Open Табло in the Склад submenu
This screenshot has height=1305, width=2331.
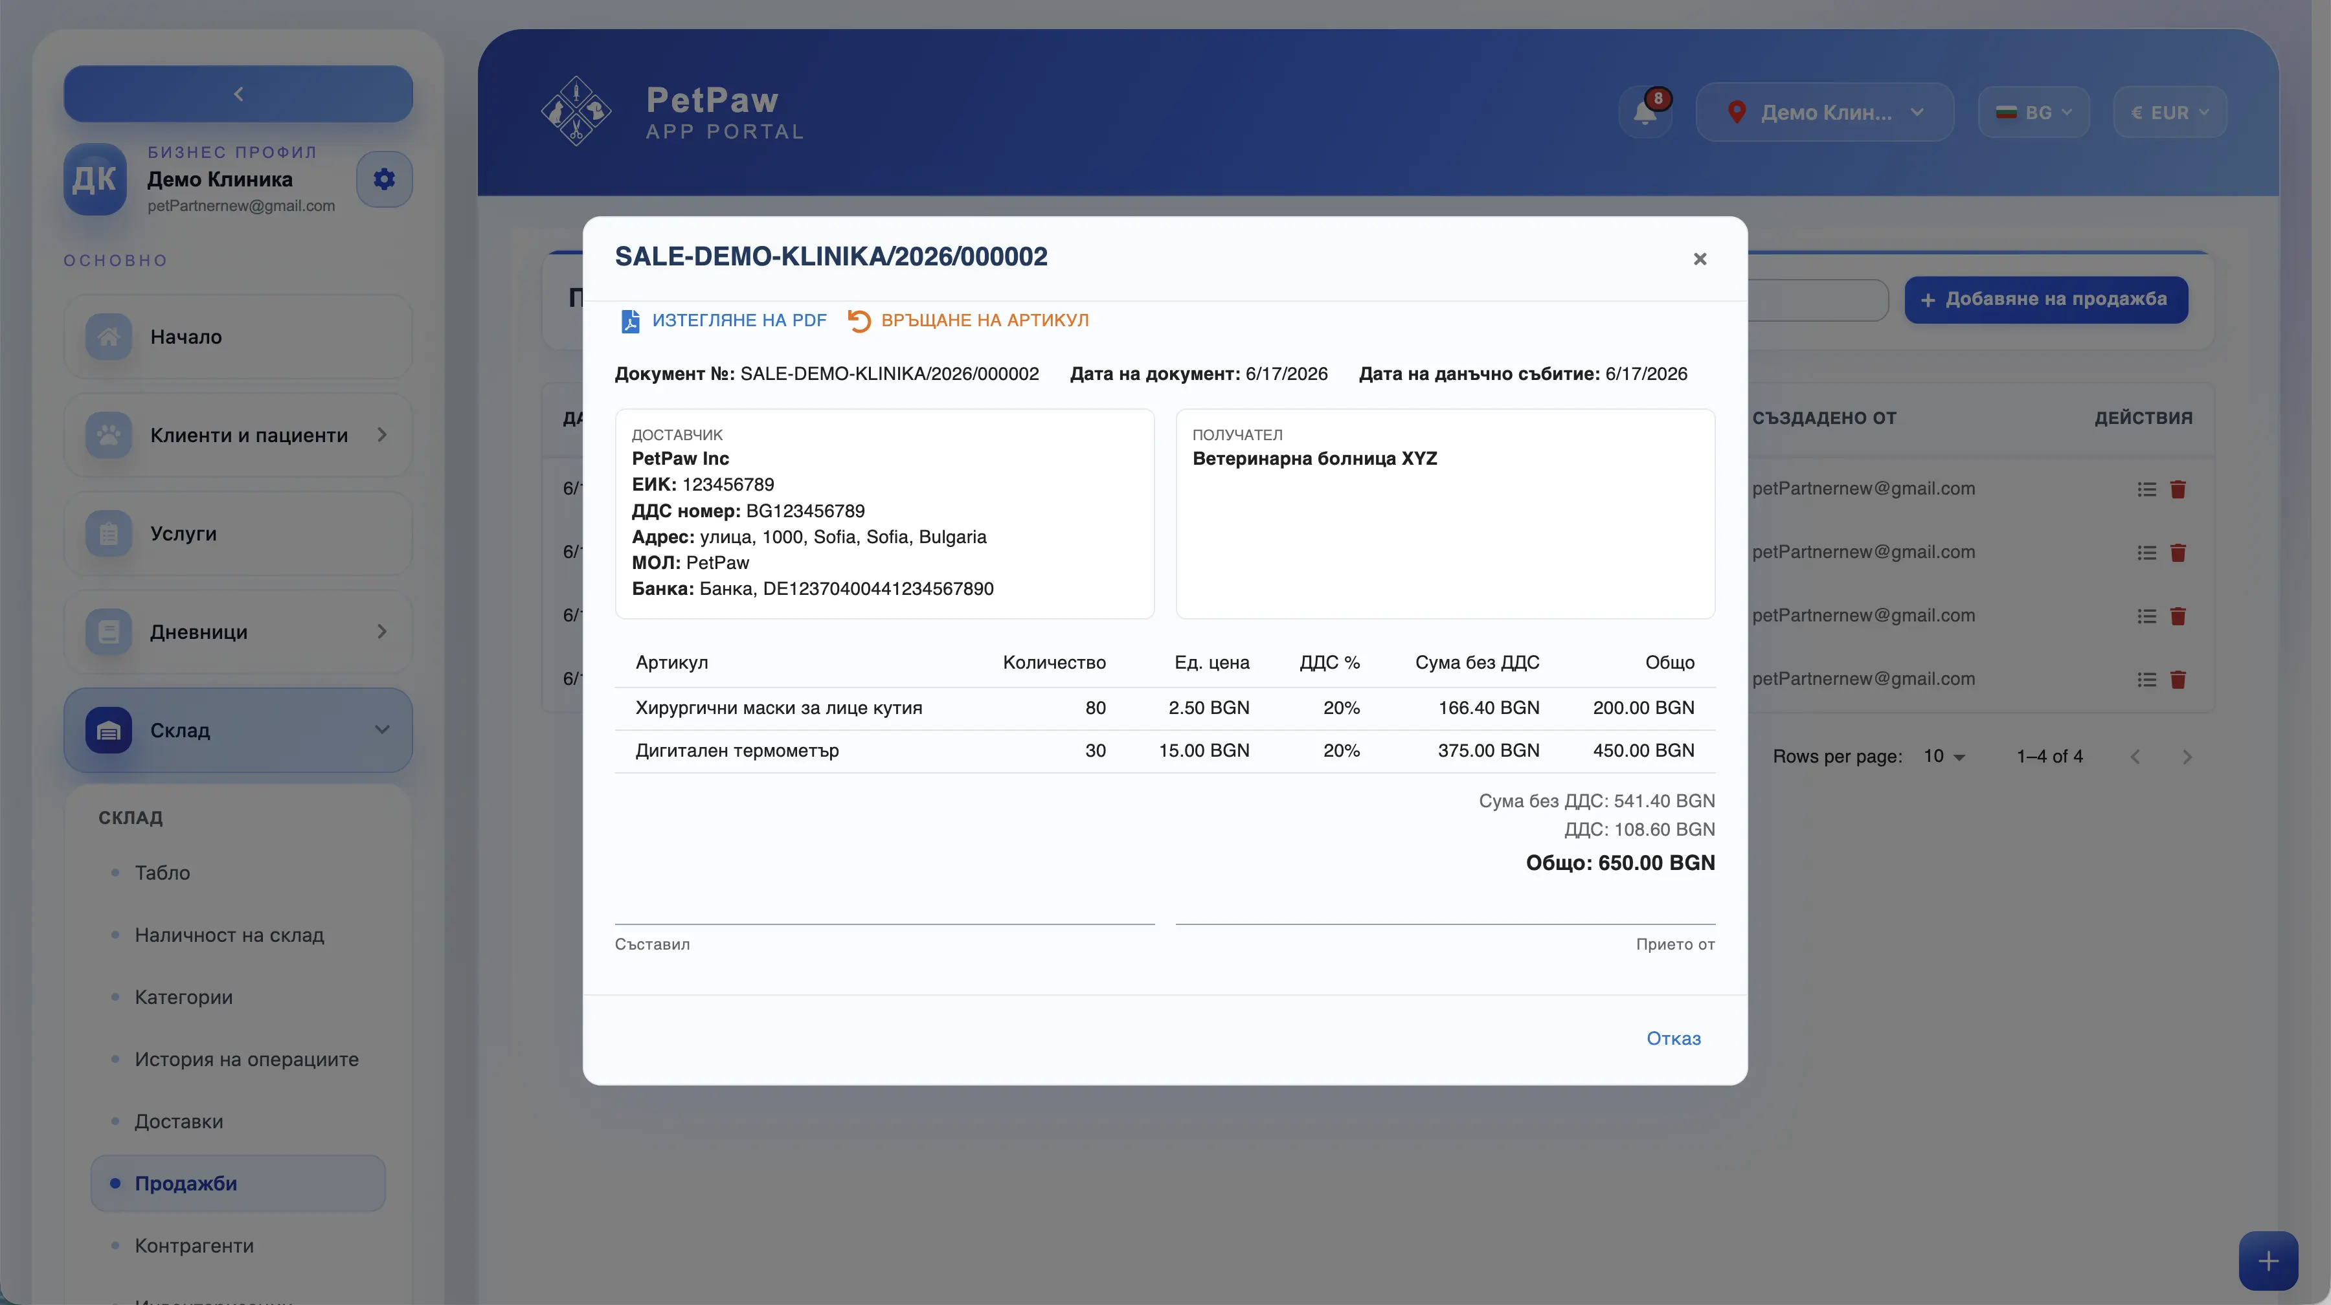[162, 873]
